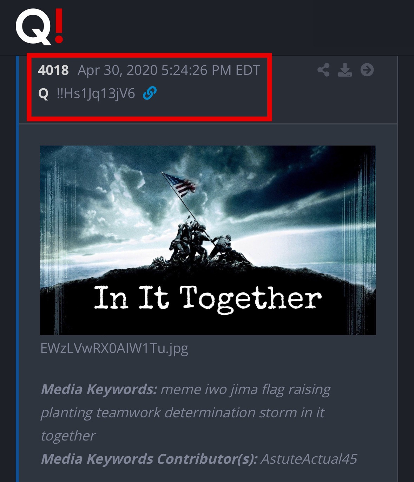Screen dimensions: 414x482
Task: Open file EWzLVwRX0AIW1Tu.jpg link
Action: pos(114,348)
